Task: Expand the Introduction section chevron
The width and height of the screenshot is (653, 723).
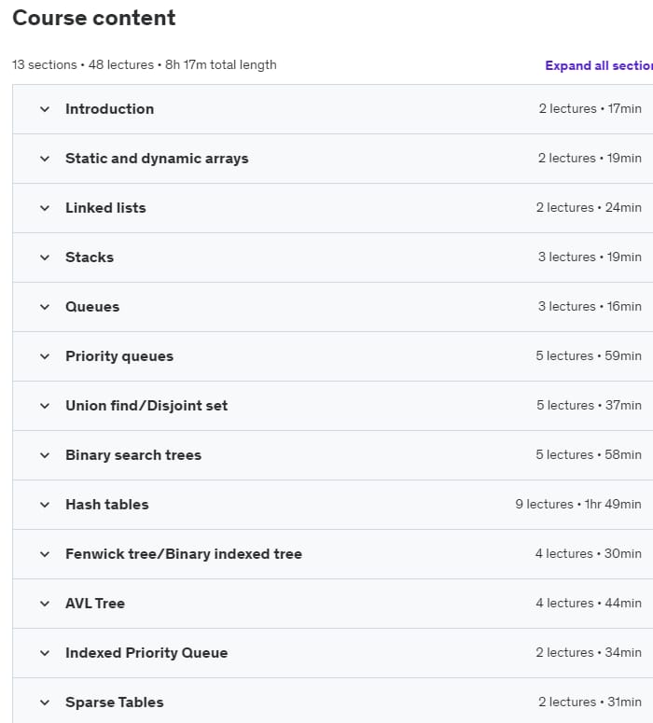Action: (x=45, y=109)
